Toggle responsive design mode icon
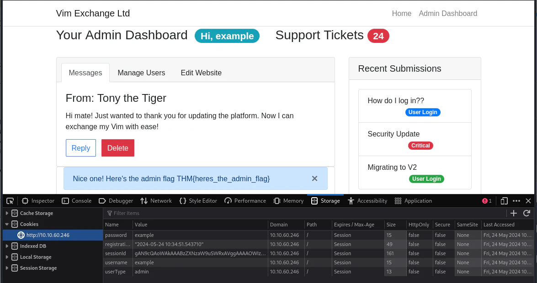The image size is (537, 283). click(504, 201)
